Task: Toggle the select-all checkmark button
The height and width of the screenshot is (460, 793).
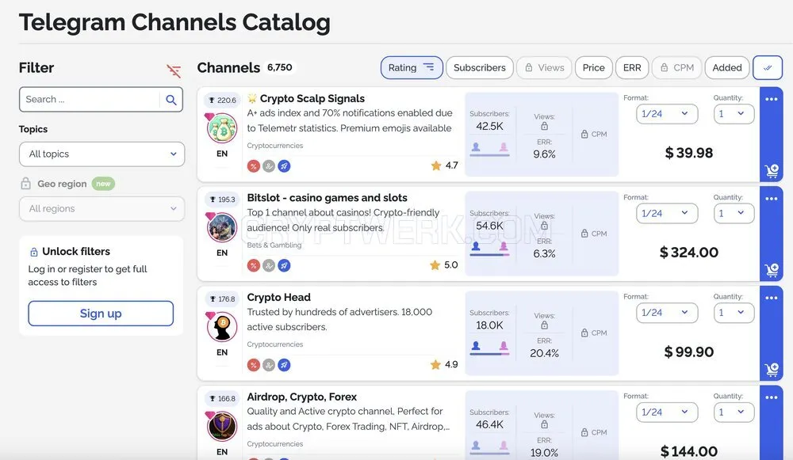Action: 767,67
